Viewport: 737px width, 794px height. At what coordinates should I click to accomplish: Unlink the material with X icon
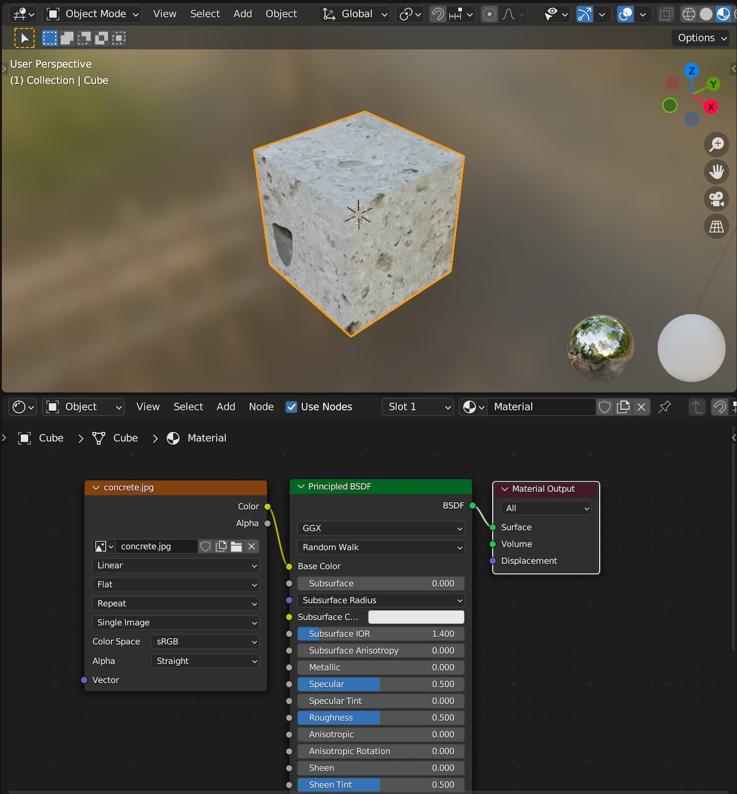coord(641,407)
